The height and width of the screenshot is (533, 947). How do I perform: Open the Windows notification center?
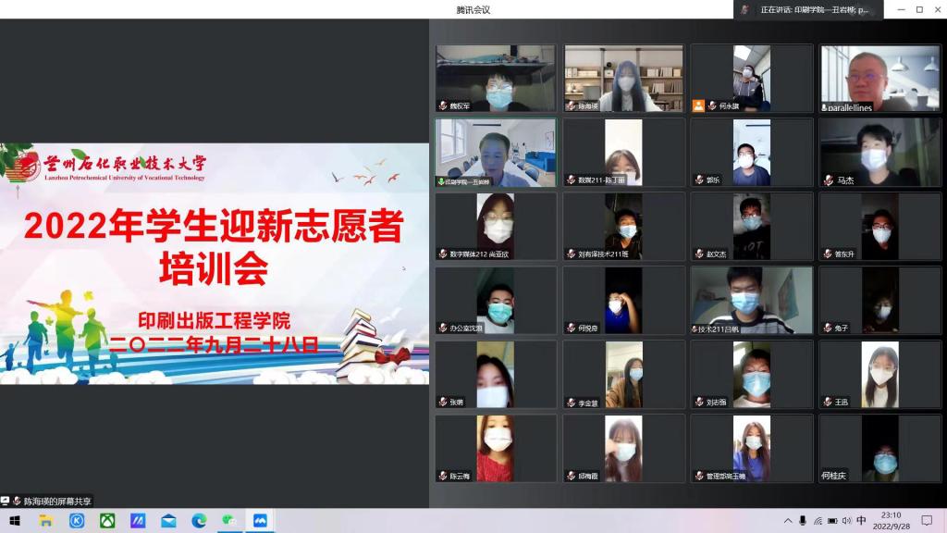click(x=927, y=521)
